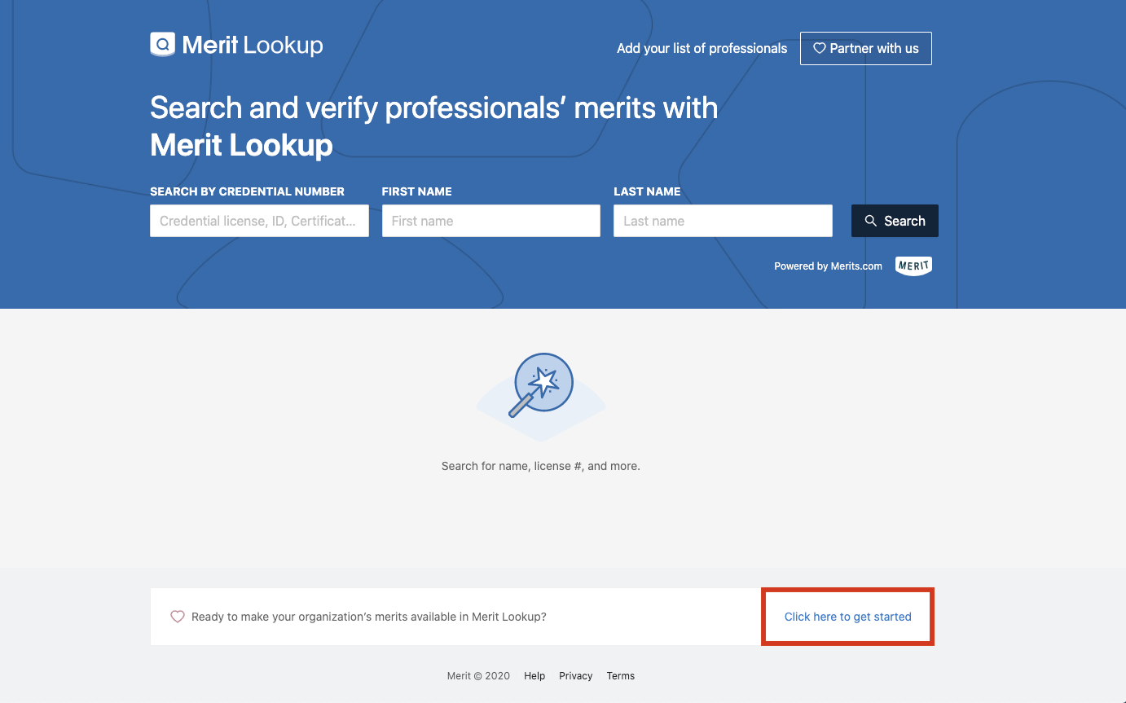Click the SEARCH BY CREDENTIAL NUMBER label
1126x703 pixels.
coord(247,191)
